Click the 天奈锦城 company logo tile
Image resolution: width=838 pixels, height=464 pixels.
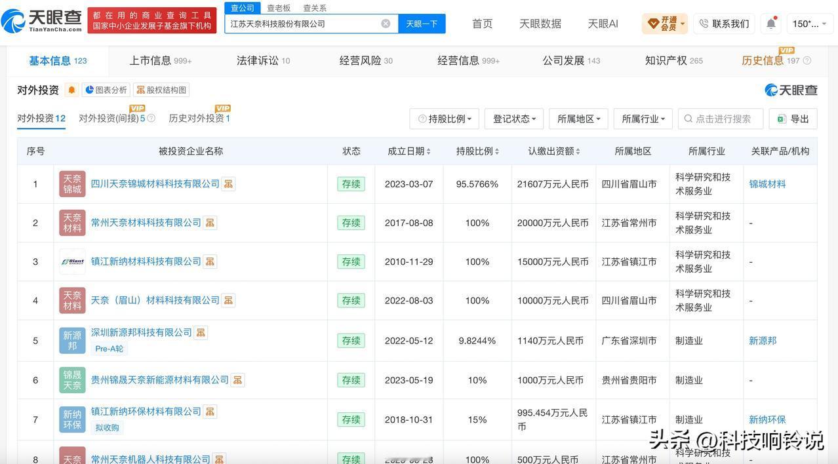[72, 184]
